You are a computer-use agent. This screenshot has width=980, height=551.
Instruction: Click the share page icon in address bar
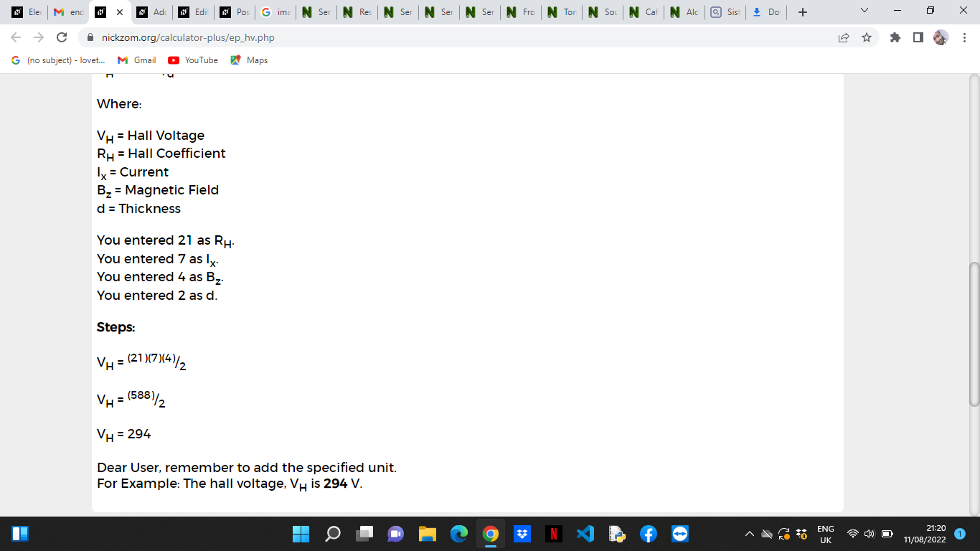coord(844,37)
